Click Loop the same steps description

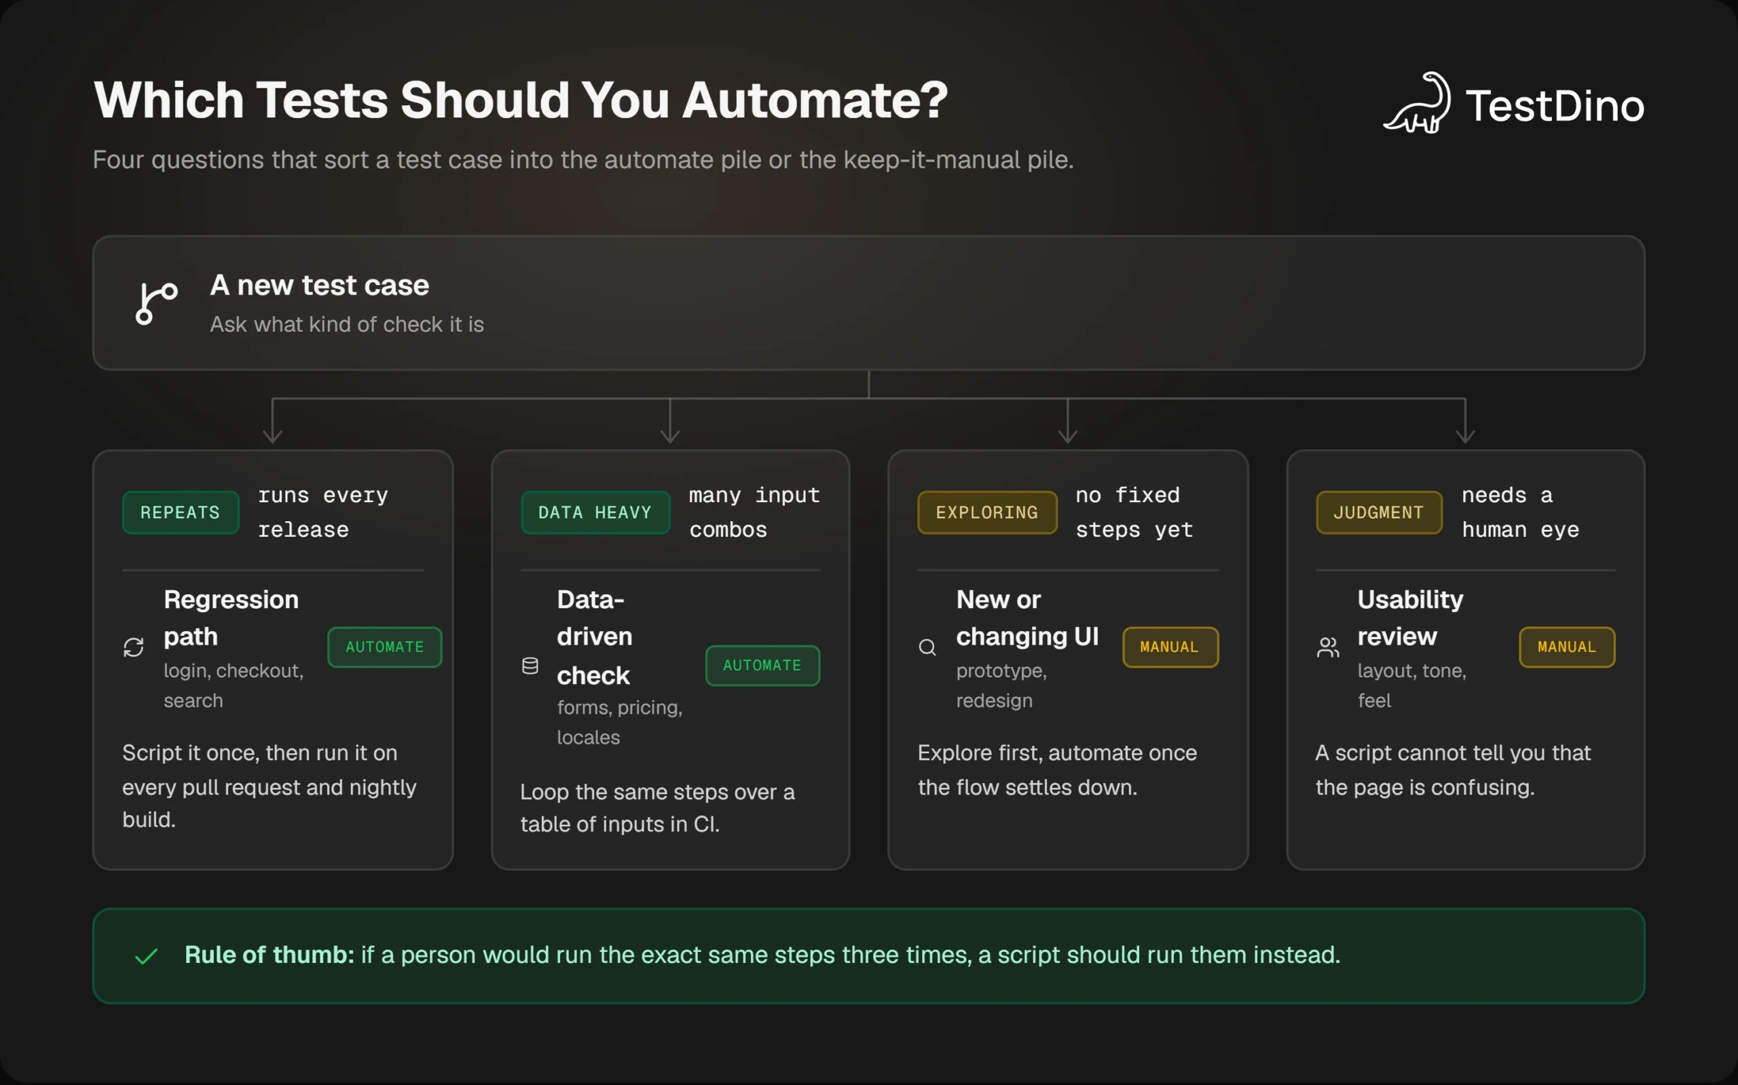pos(658,808)
